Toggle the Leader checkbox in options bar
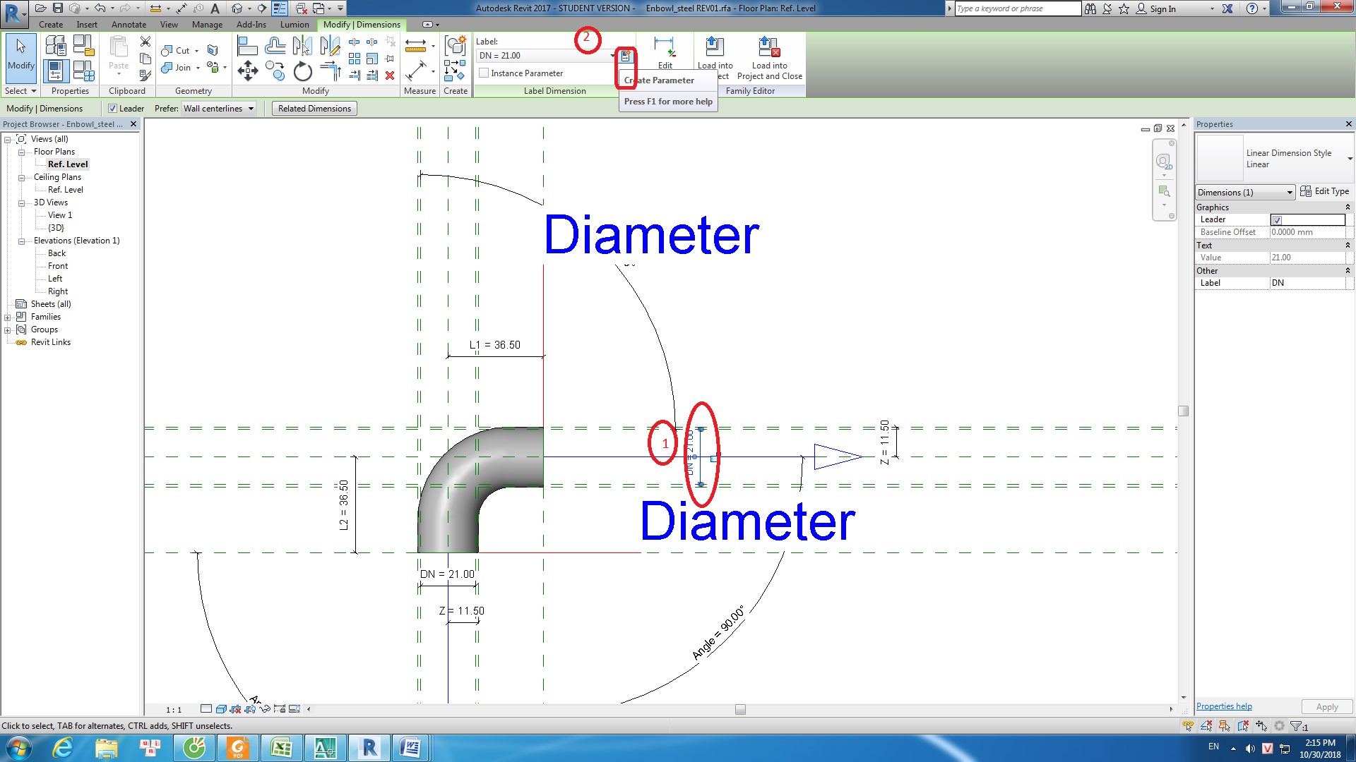This screenshot has height=762, width=1356. (113, 108)
